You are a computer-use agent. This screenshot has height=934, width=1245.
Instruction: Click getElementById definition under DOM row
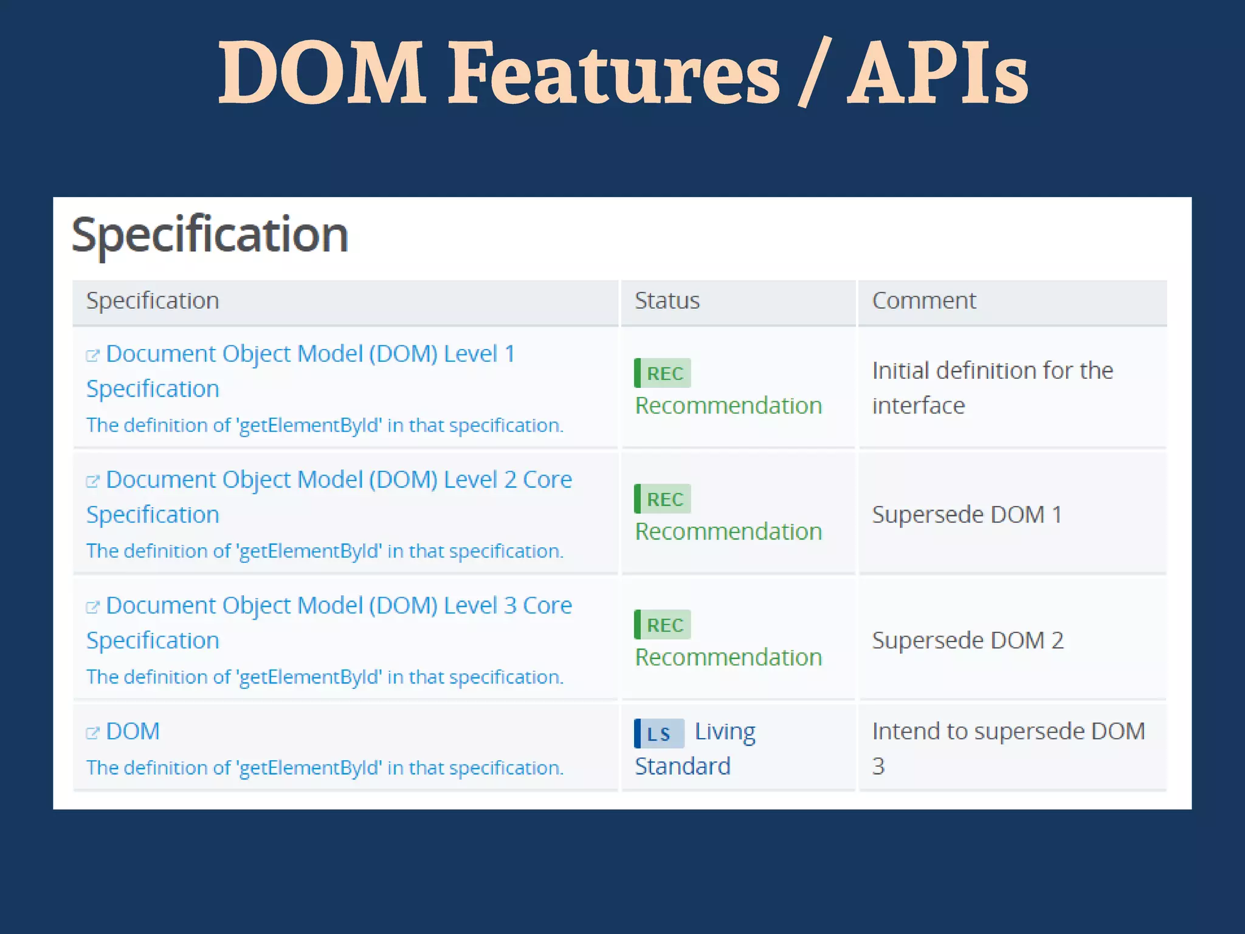point(325,768)
